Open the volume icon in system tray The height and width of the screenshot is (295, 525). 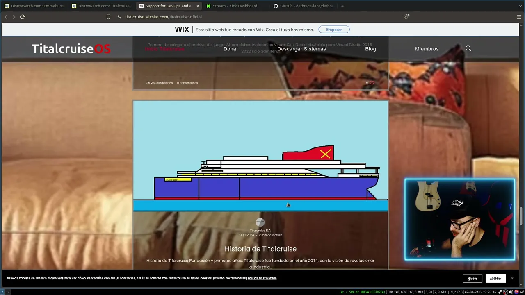tap(511, 292)
